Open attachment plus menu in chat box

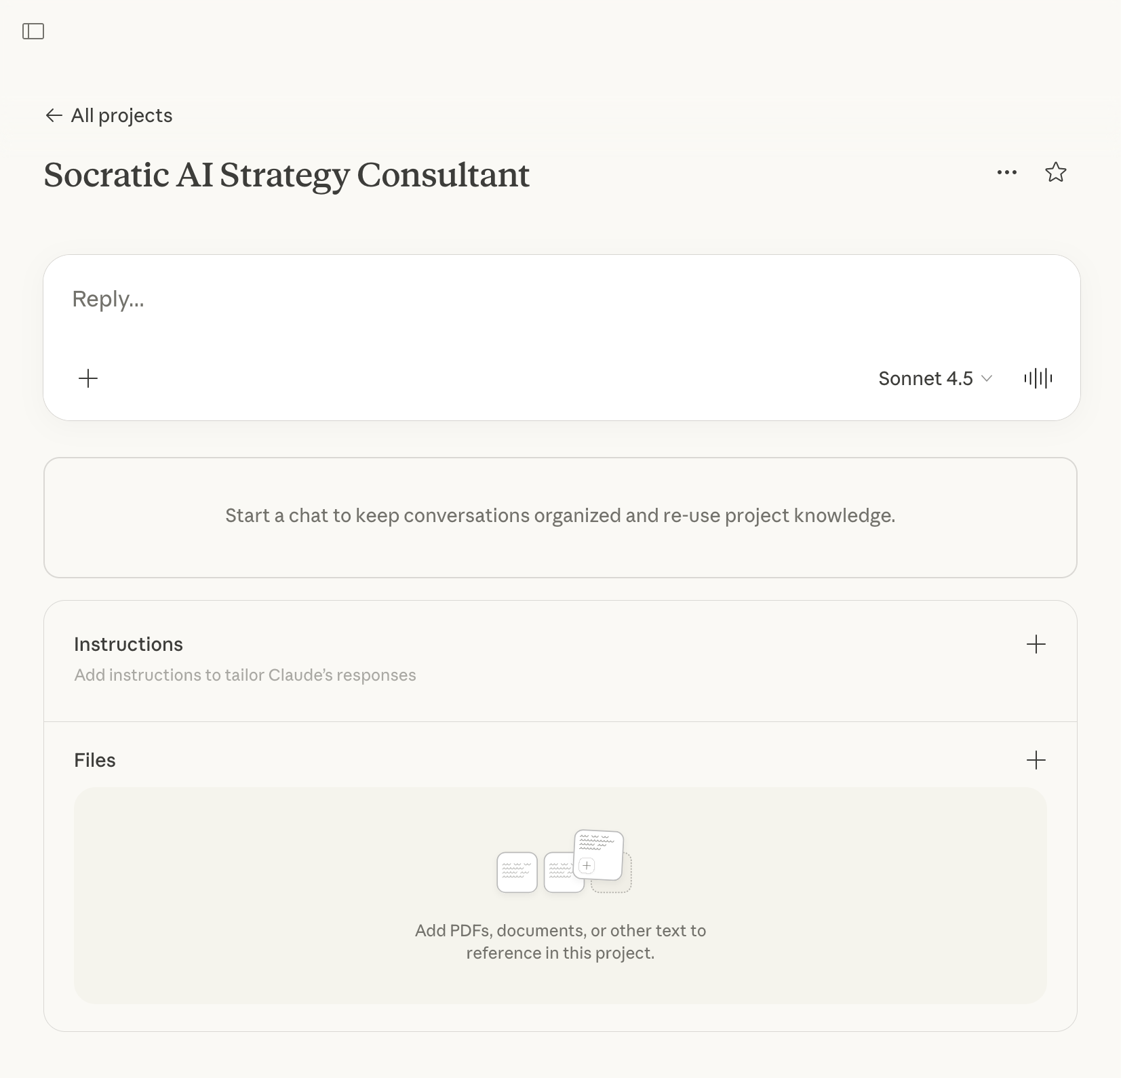pos(88,378)
